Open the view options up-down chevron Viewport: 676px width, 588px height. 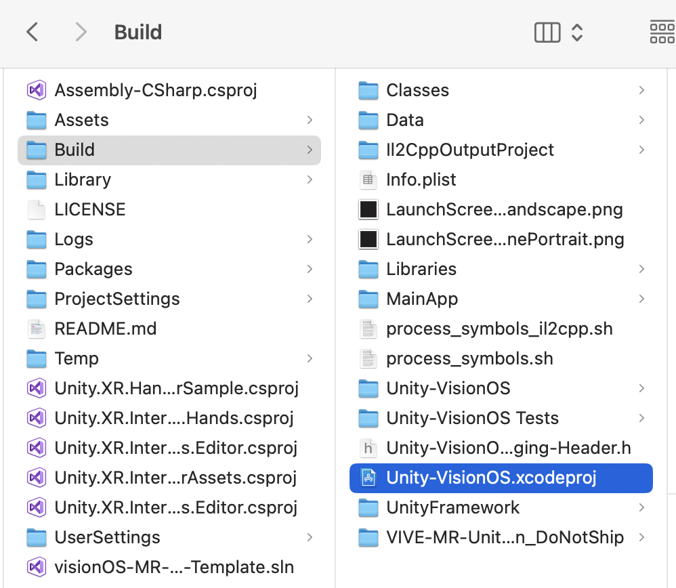577,33
